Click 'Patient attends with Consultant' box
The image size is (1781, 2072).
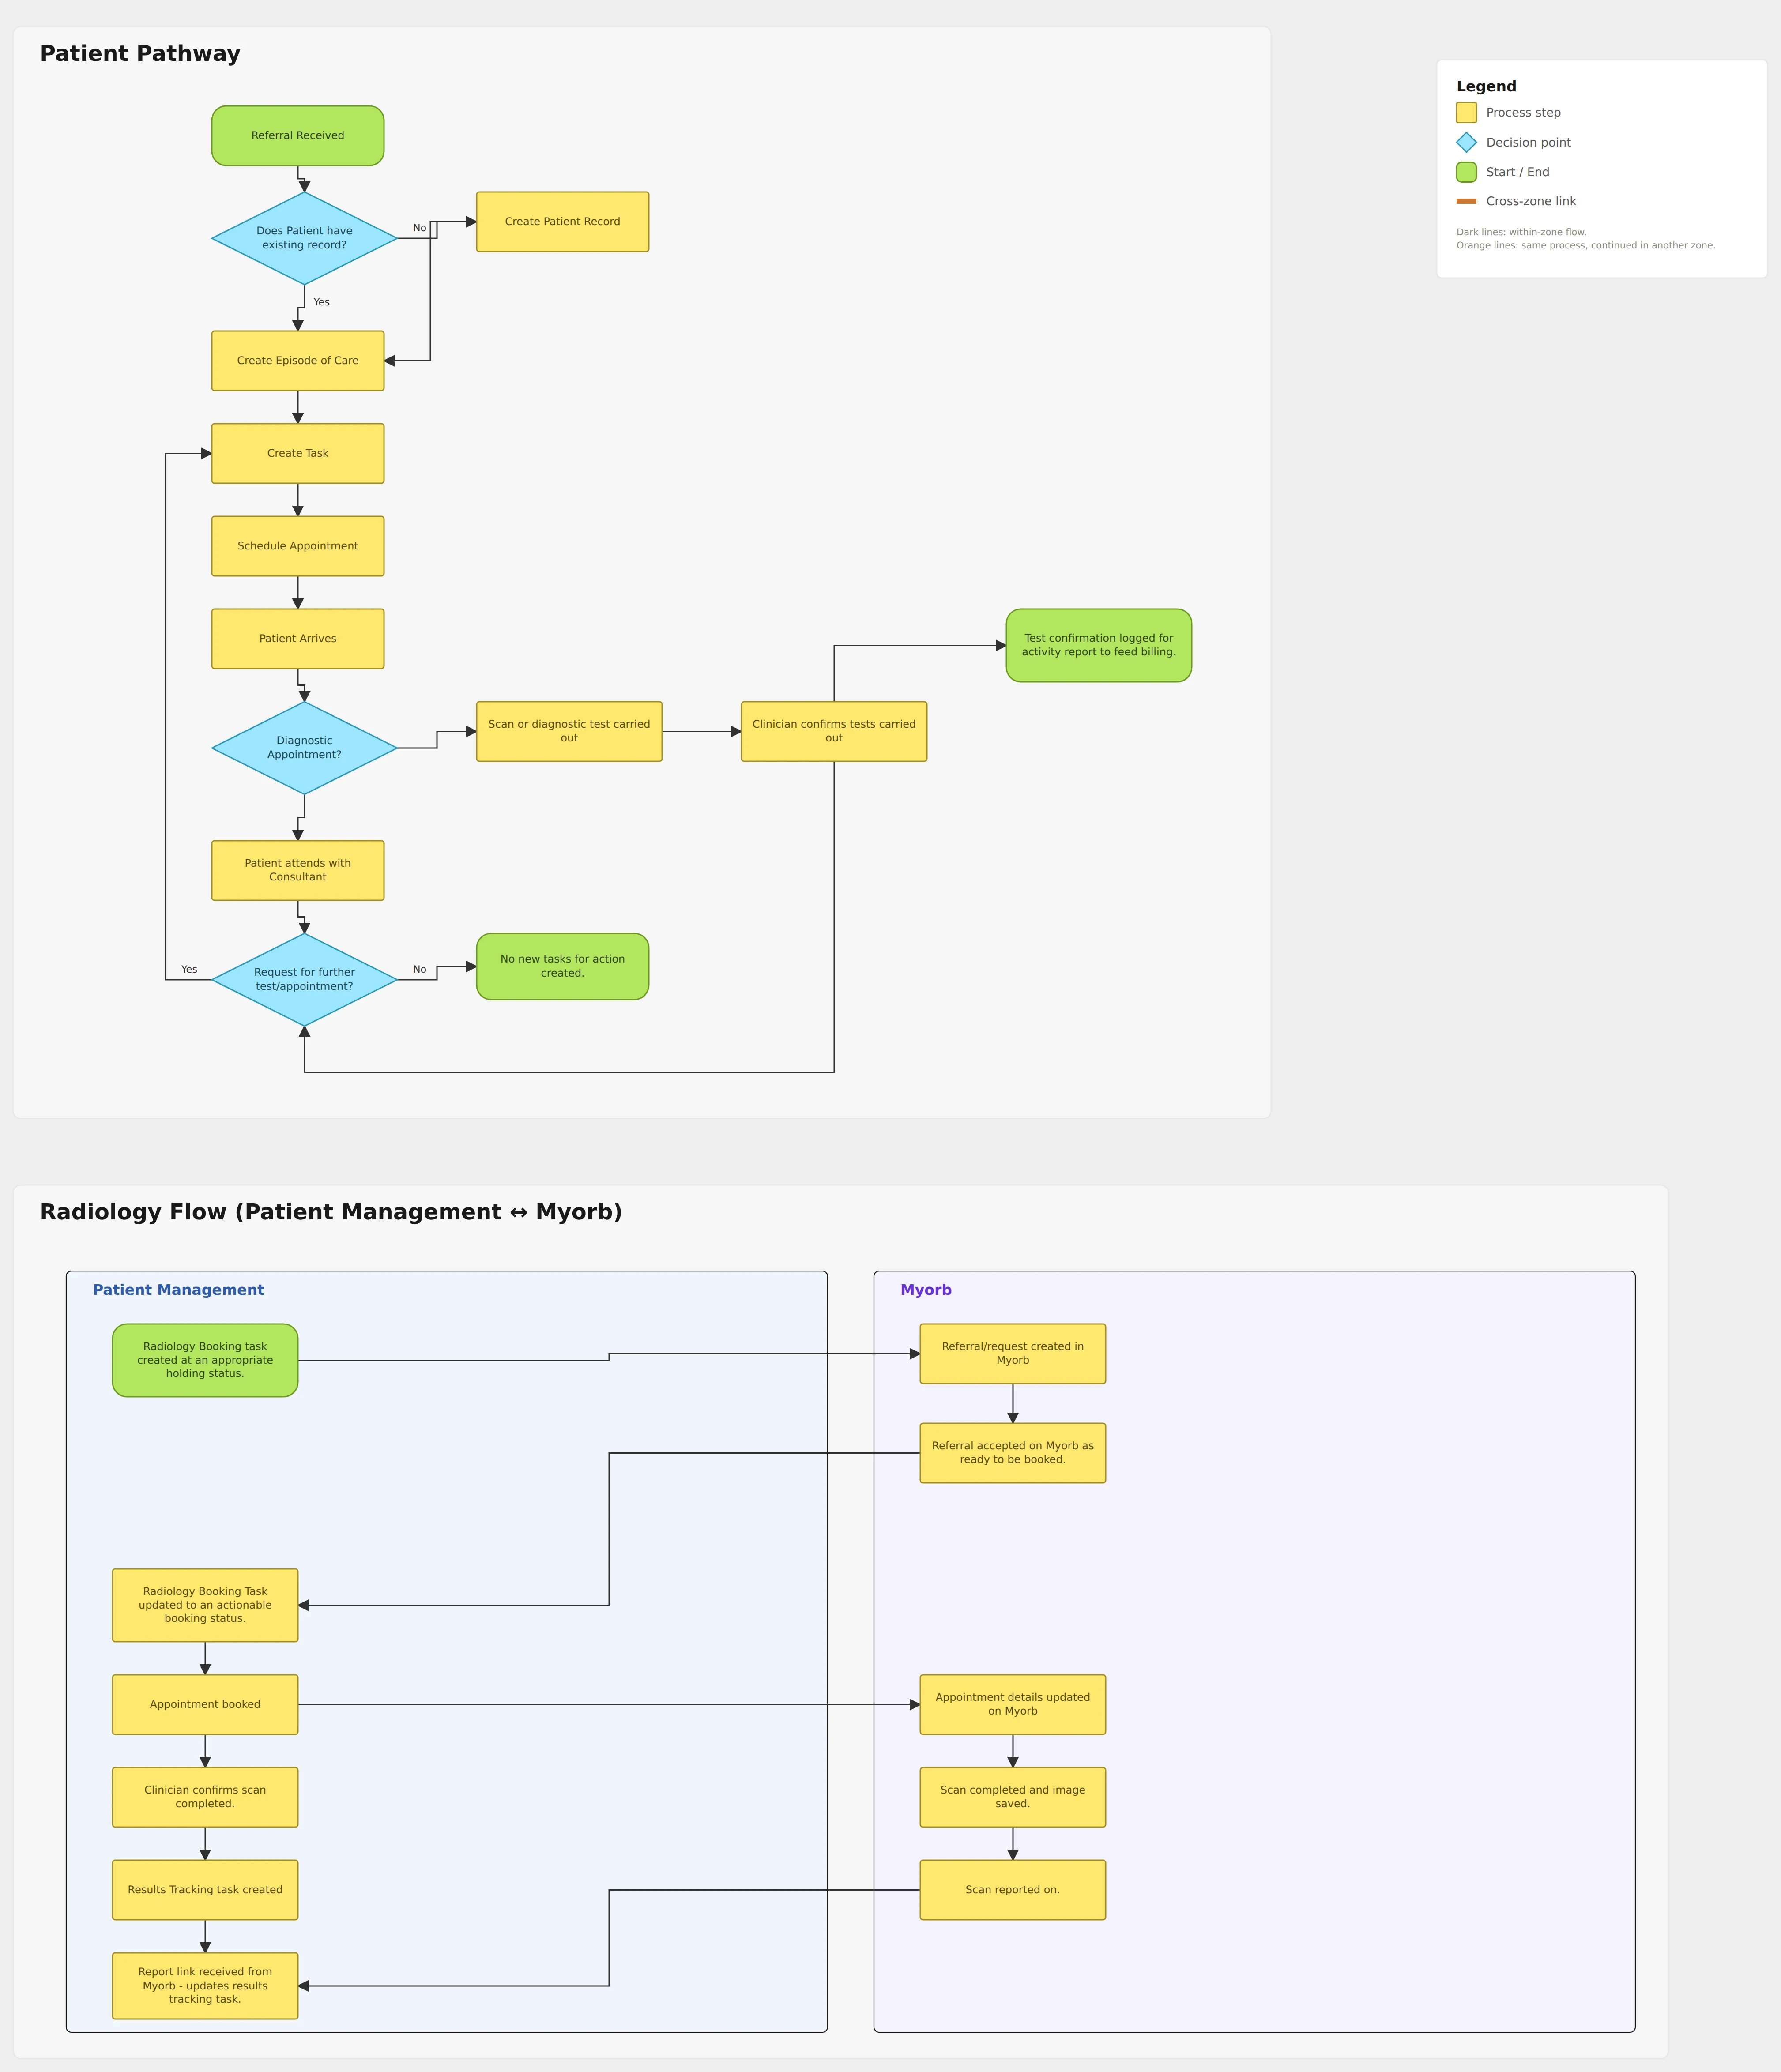(298, 871)
